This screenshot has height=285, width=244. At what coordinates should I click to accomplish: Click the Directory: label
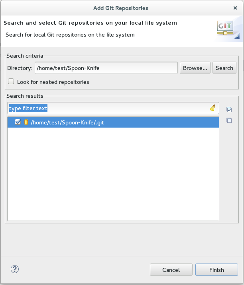pos(20,68)
